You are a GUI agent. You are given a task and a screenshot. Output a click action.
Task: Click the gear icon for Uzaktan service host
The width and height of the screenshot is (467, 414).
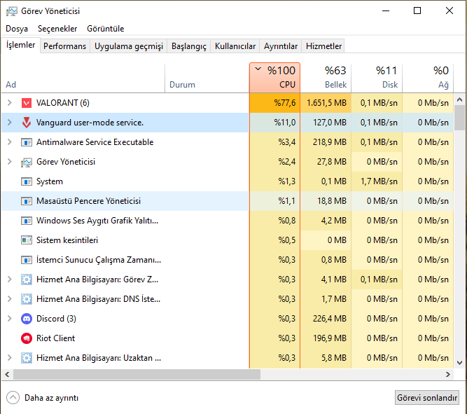[x=27, y=358]
